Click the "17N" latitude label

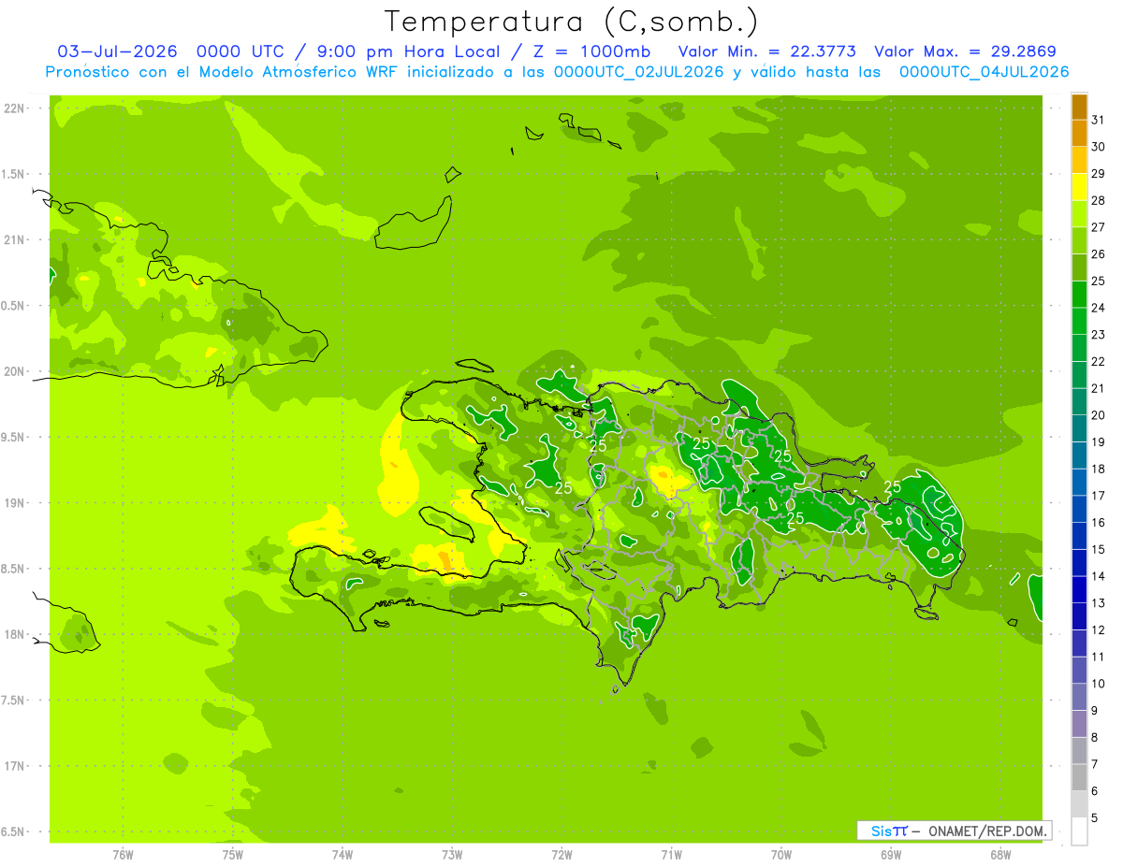click(x=14, y=766)
